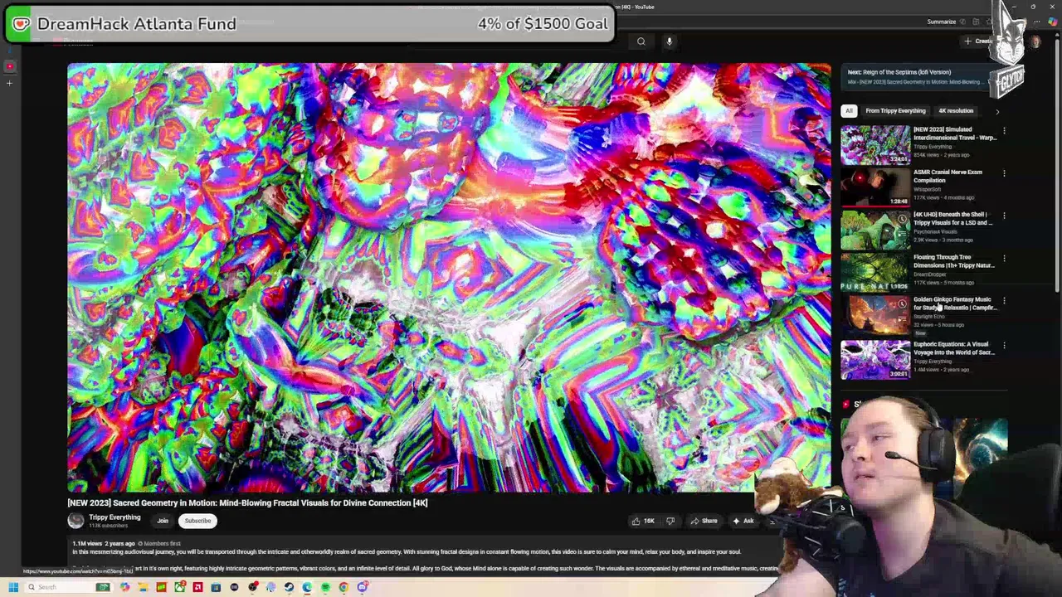
Task: Select the All filter chip
Action: click(849, 110)
